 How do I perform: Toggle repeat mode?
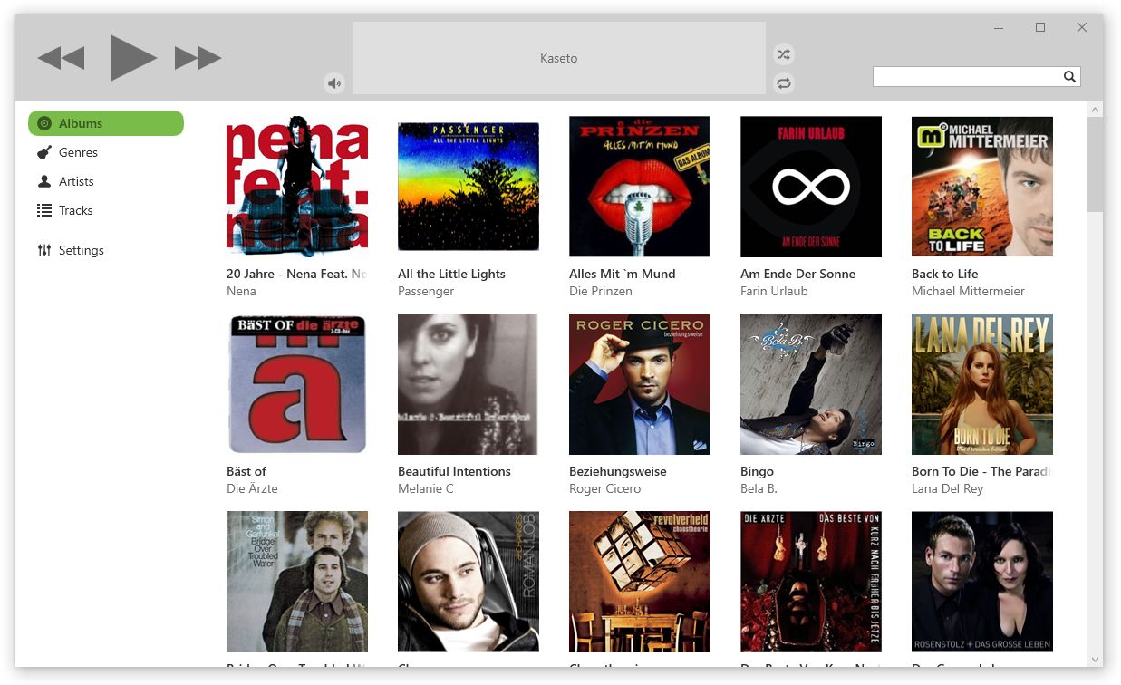click(783, 83)
